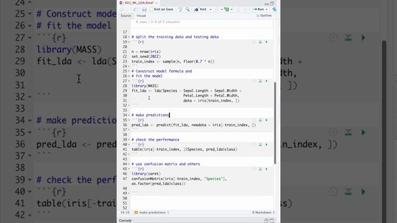Screen dimensions: 397x223
Task: Run all chunks above line 35 chunk
Action: pos(260,120)
